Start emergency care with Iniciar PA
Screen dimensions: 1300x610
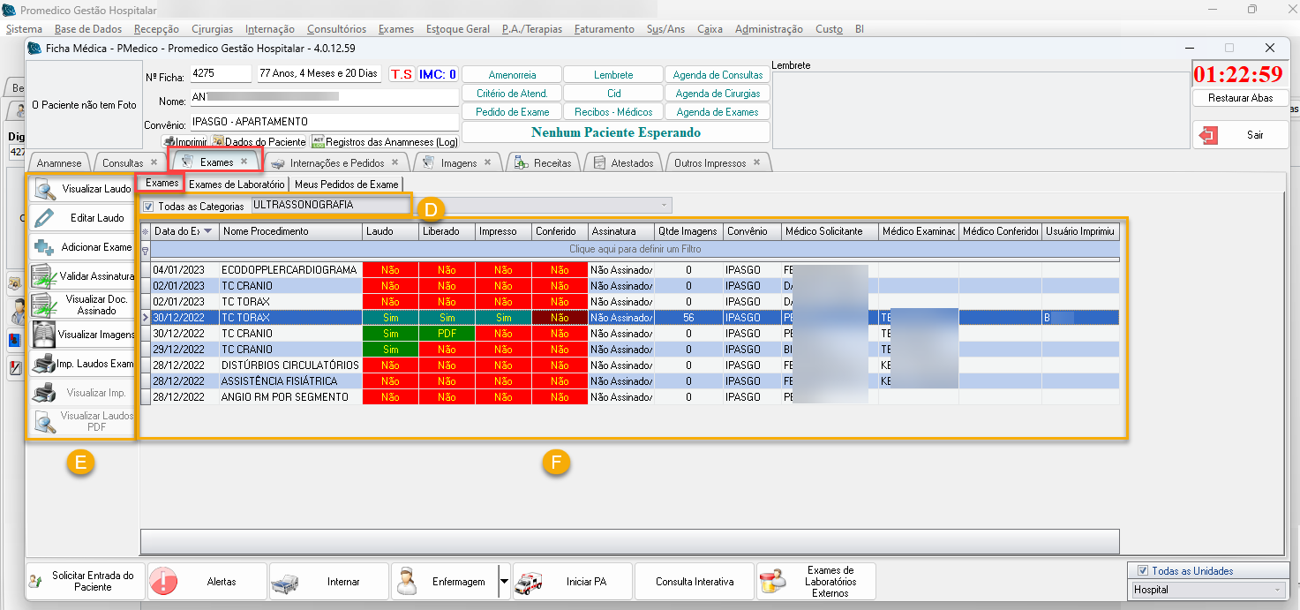pos(572,582)
